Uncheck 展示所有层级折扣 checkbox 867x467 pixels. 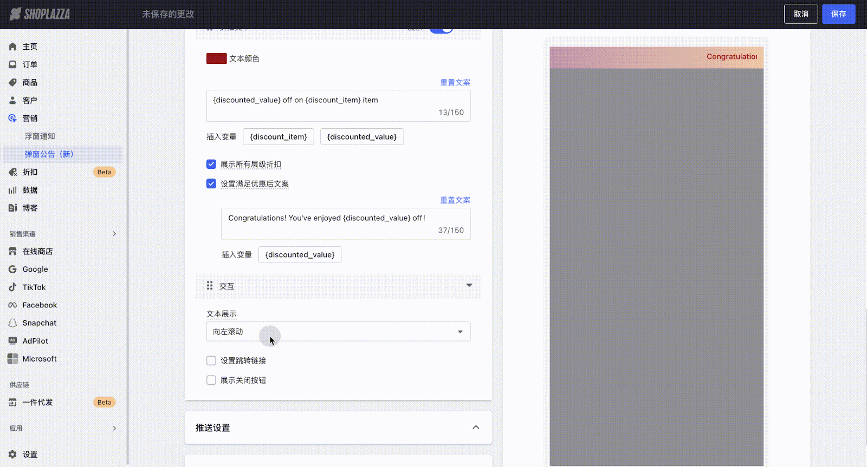211,164
